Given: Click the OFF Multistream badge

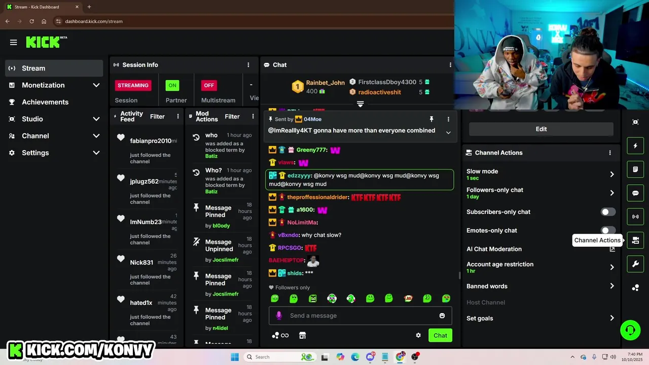Looking at the screenshot, I should [209, 85].
